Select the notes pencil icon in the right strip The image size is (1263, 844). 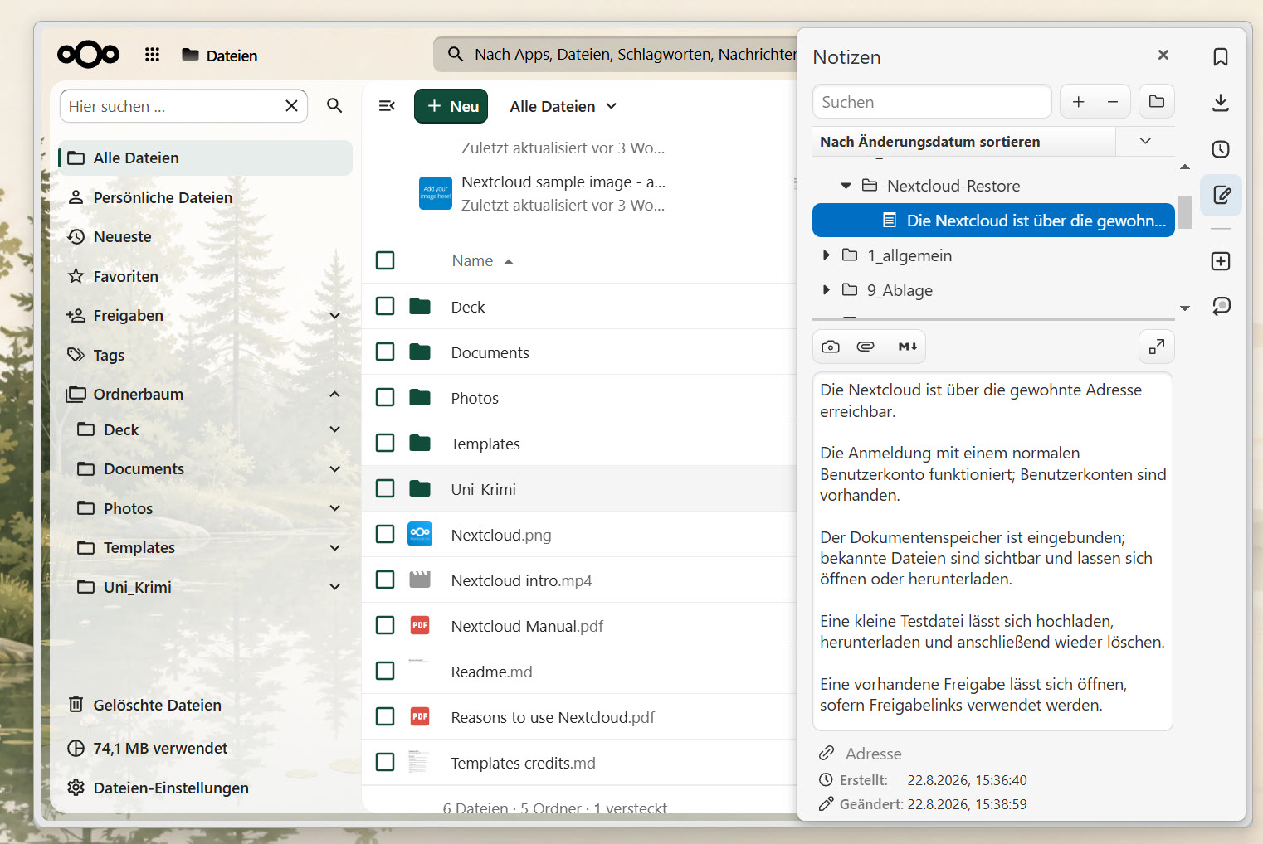(x=1221, y=195)
